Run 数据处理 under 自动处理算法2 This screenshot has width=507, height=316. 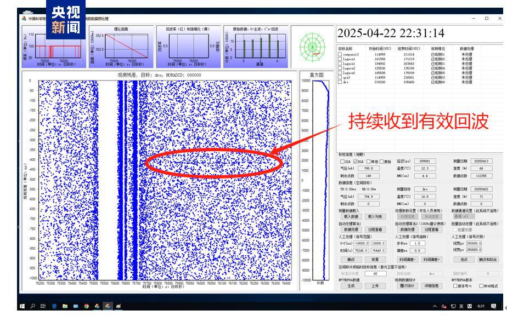[x=407, y=229]
